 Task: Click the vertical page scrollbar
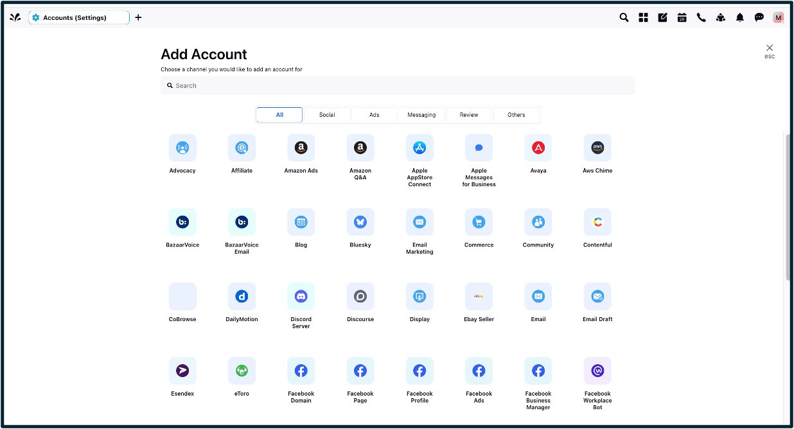788,207
